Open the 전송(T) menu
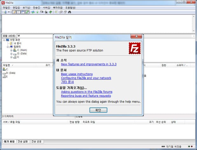 click(37, 8)
